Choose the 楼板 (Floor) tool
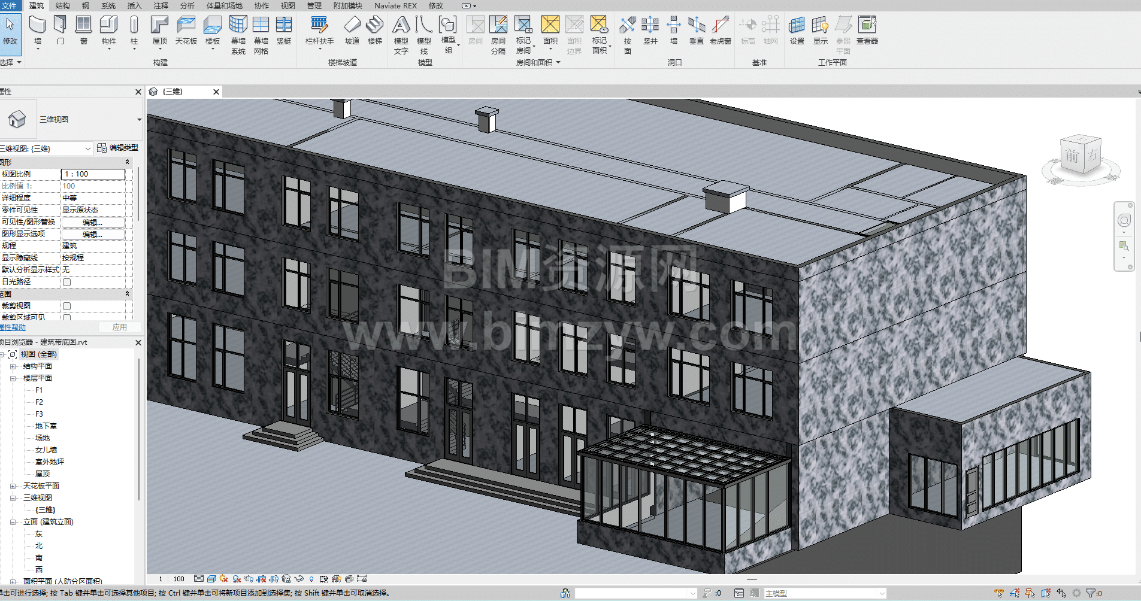 click(213, 30)
